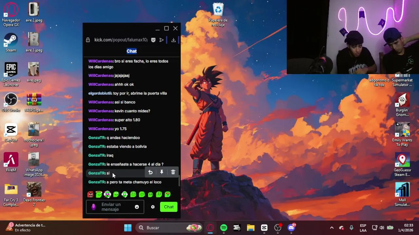Insert the red angry face emote
This screenshot has height=235, width=419.
point(90,195)
